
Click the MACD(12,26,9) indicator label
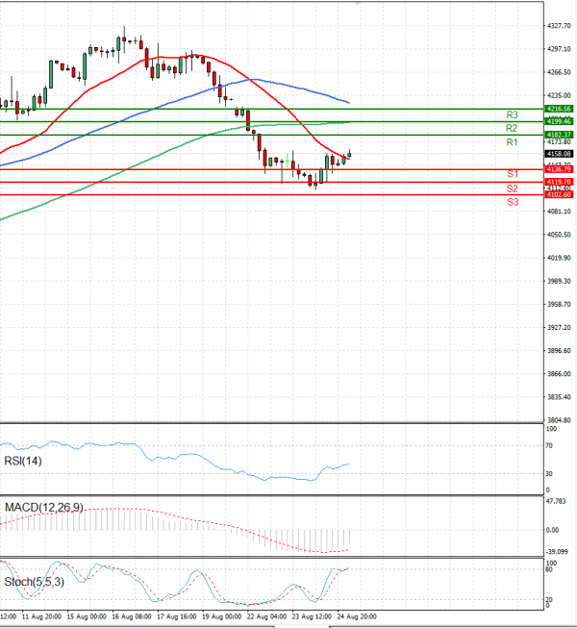44,508
